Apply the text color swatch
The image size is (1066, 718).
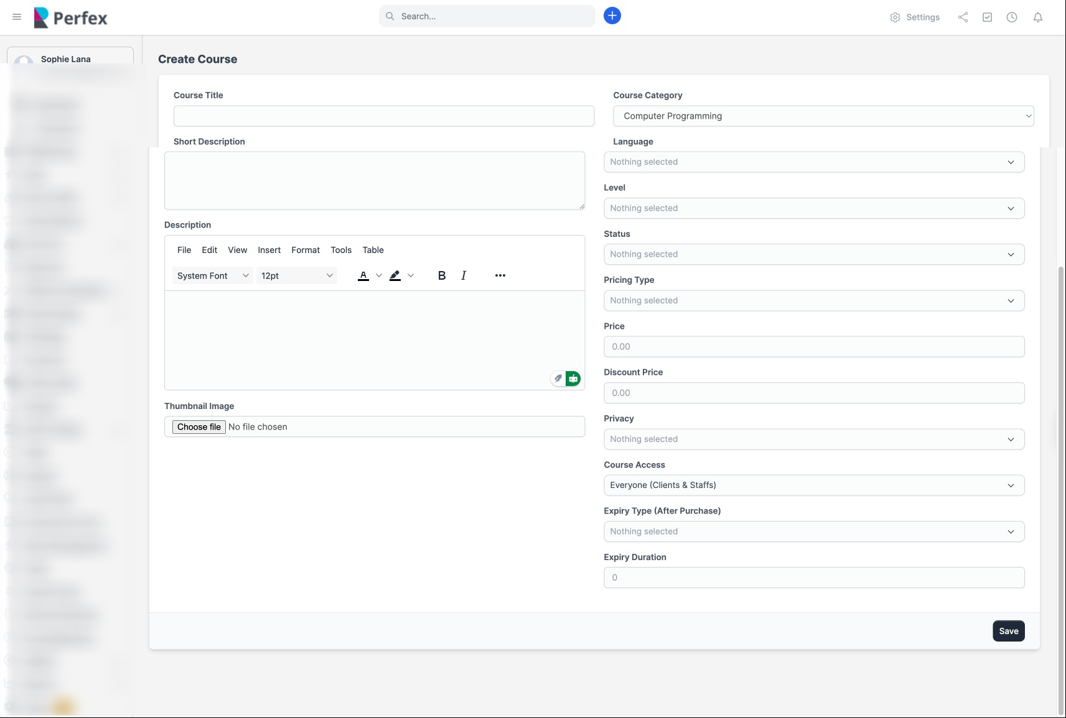363,275
